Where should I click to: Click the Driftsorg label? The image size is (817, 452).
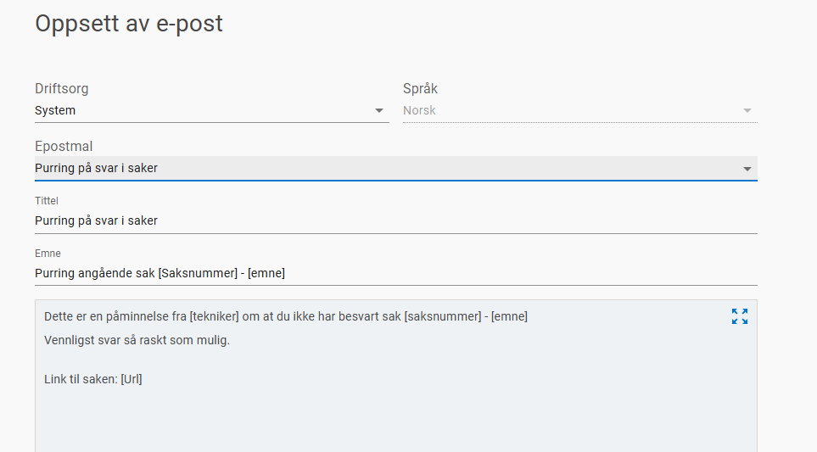pyautogui.click(x=62, y=88)
